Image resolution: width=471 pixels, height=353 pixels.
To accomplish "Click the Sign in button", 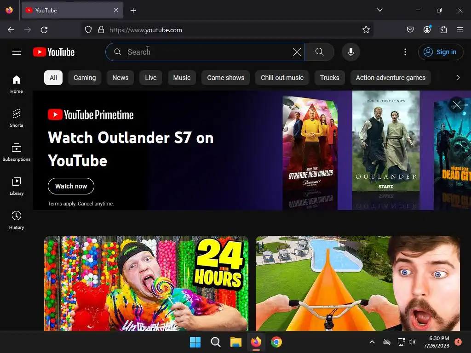I will coord(440,52).
